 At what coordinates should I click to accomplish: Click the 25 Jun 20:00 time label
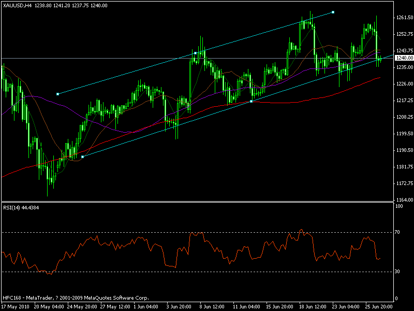coord(379,307)
